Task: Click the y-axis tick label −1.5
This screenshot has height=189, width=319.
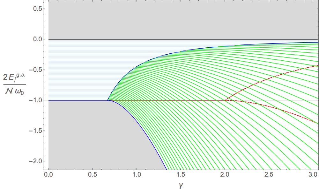Action: click(x=35, y=131)
